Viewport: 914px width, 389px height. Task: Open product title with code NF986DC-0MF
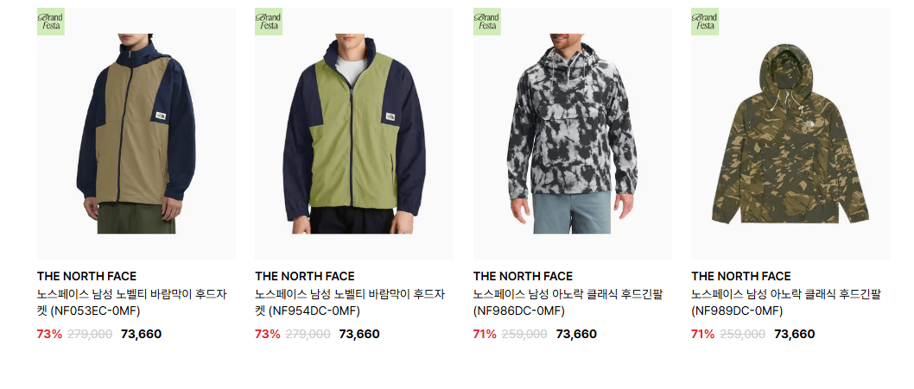(568, 303)
